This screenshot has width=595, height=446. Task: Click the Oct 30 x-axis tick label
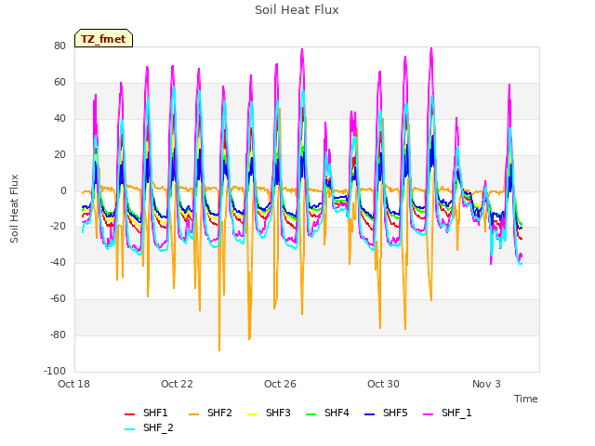pos(383,384)
